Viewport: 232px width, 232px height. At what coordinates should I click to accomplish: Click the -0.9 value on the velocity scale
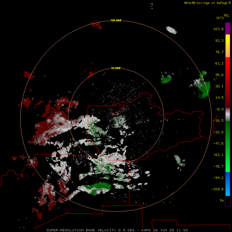point(219,109)
